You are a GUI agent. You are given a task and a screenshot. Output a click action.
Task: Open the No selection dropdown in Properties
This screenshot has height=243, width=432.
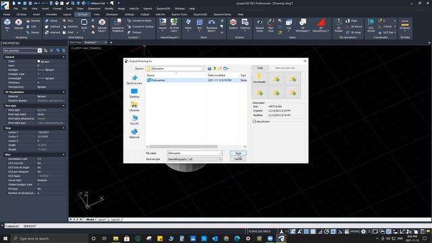click(x=40, y=51)
